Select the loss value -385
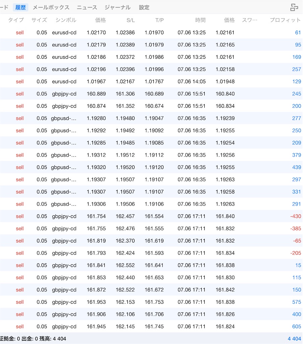This screenshot has height=344, width=303. (296, 228)
